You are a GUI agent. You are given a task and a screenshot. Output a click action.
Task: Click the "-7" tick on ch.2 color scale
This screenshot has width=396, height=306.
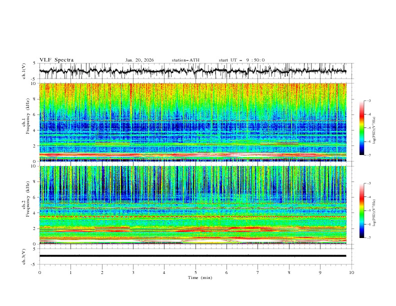point(368,238)
